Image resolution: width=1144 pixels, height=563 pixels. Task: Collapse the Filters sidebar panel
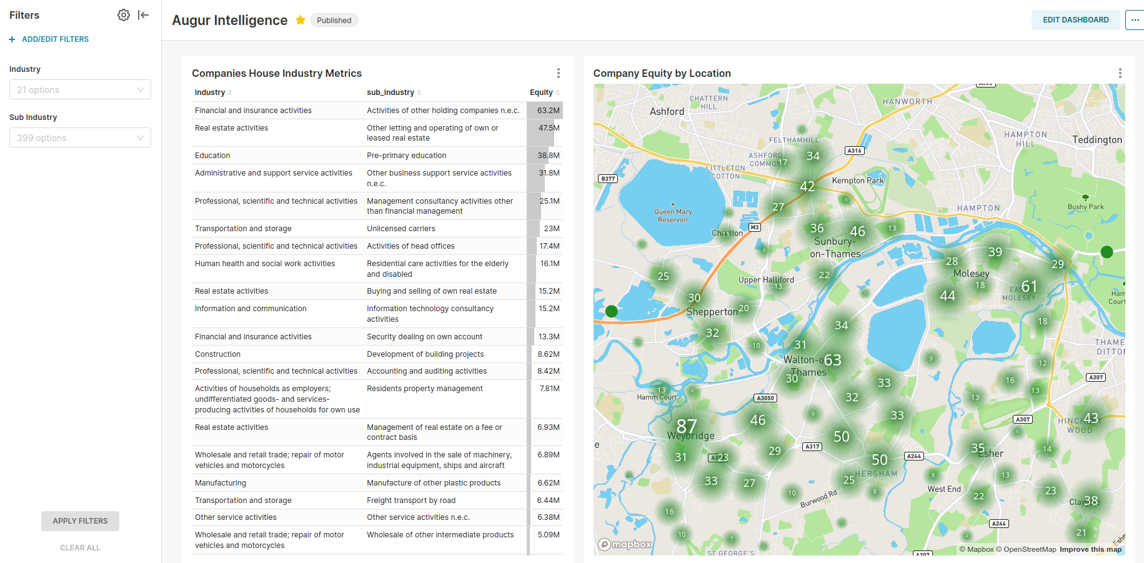click(144, 15)
